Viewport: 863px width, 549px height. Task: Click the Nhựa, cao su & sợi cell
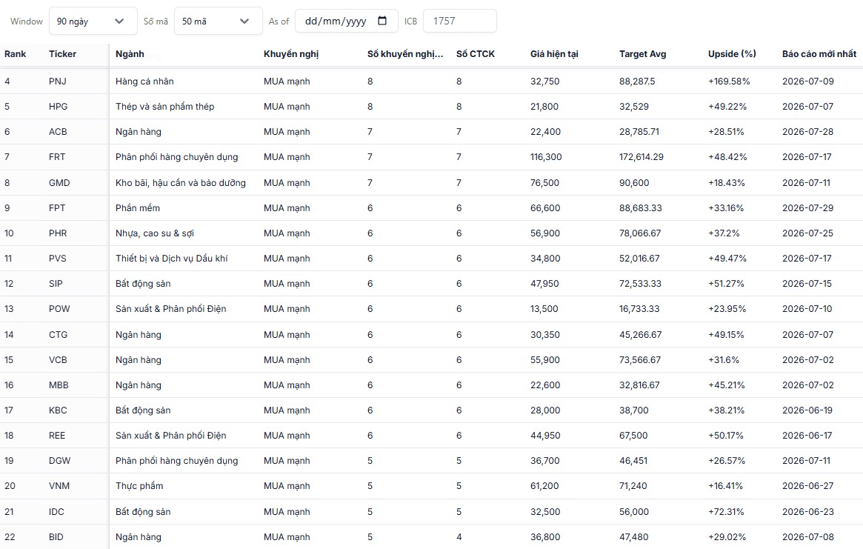[155, 233]
